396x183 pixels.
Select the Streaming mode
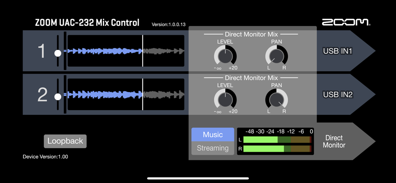click(213, 148)
